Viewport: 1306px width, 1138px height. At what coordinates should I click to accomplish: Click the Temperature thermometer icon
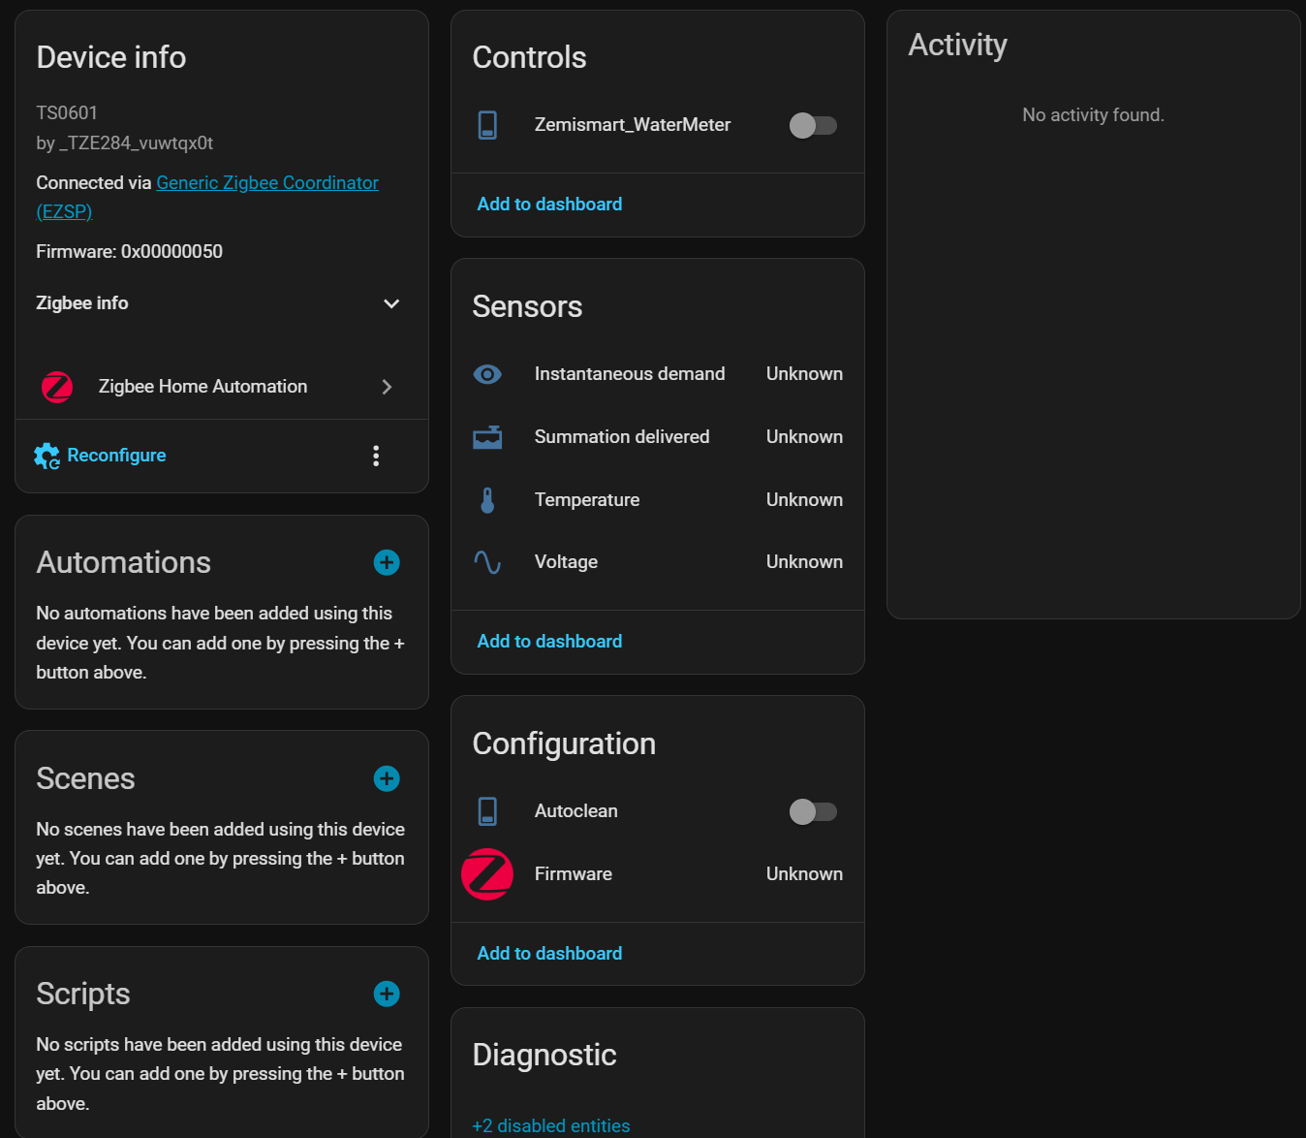[x=487, y=500]
